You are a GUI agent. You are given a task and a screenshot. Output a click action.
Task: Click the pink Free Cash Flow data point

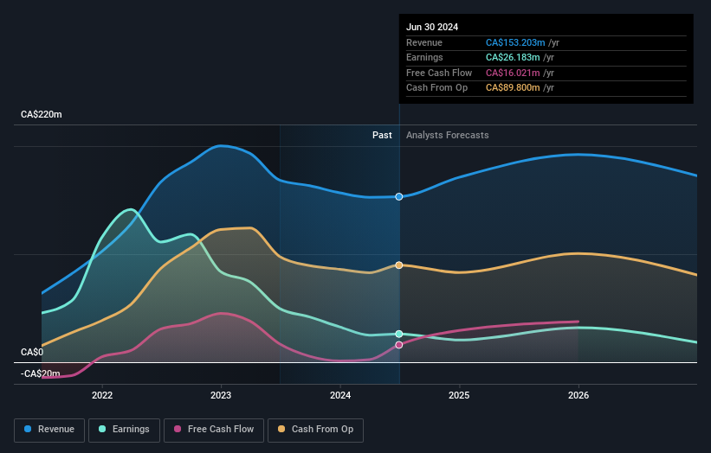tap(399, 345)
